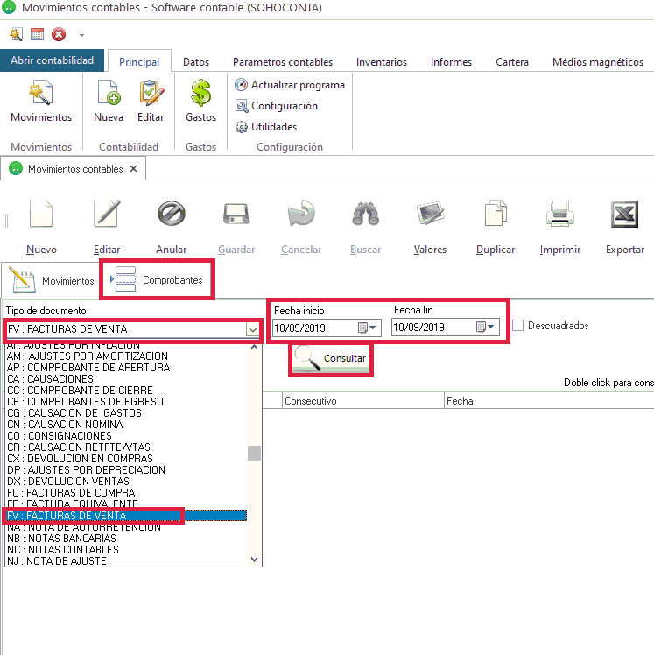Switch to the Informes ribbon tab
The width and height of the screenshot is (654, 655).
(451, 62)
